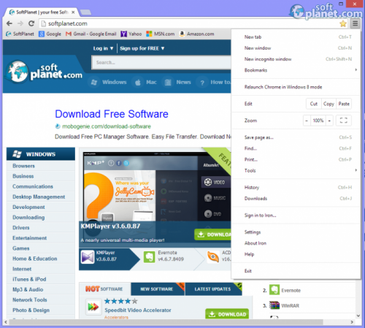Viewport: 365px width, 328px height.
Task: Click KMPlayer icon in featured strip
Action: 88,257
